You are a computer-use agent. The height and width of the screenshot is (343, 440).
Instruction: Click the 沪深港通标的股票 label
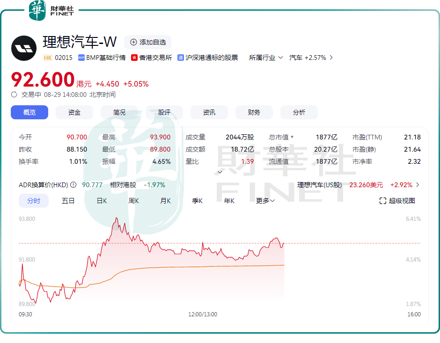tap(212, 58)
